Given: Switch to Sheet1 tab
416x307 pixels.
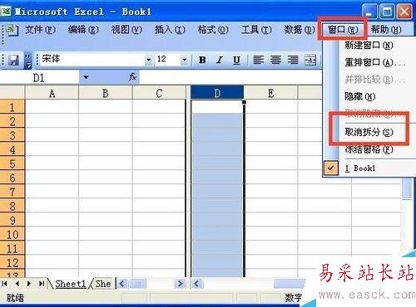Looking at the screenshot, I should [71, 284].
